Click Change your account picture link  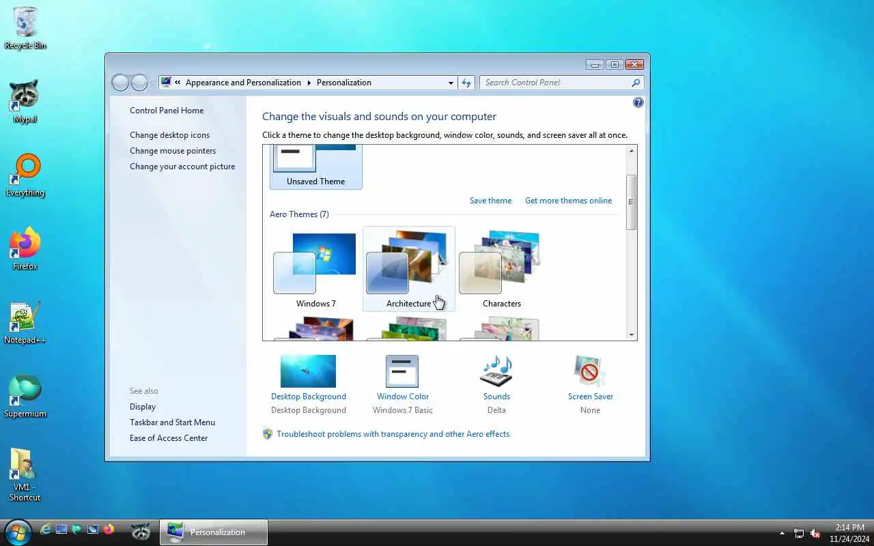(182, 167)
